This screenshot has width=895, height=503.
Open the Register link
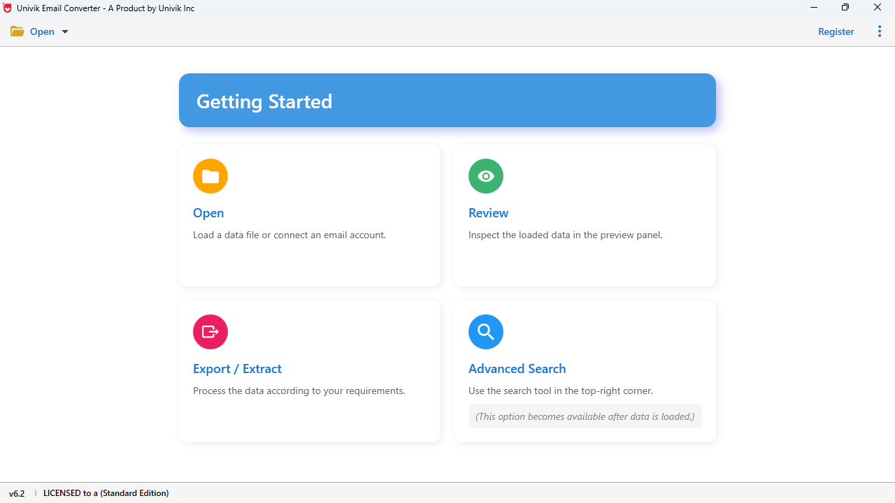coord(836,31)
